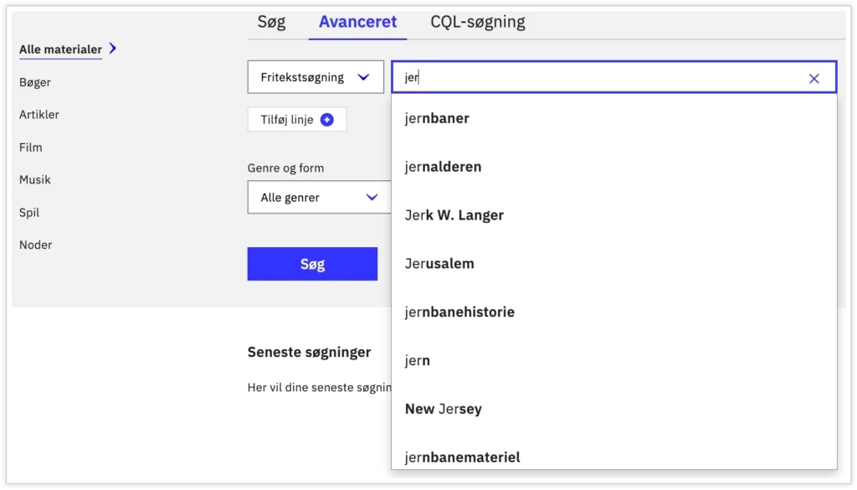
Task: Select the jernbanehistorie suggestion
Action: (x=459, y=312)
